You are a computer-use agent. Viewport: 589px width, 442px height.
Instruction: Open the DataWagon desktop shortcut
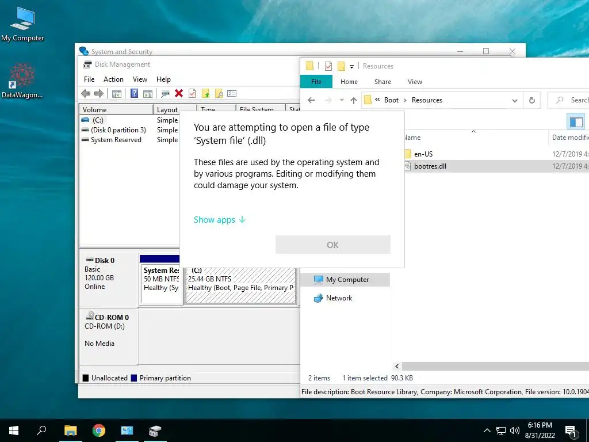pos(22,81)
